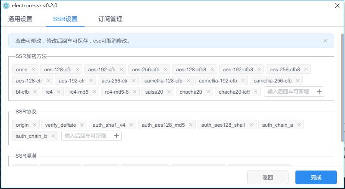The image size is (345, 189).
Task: Delete the aes-192-cfb tag
Action: tap(122, 69)
